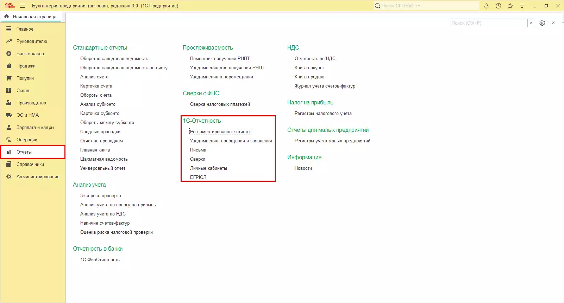Open the Производство section
This screenshot has height=303, width=564.
33,103
